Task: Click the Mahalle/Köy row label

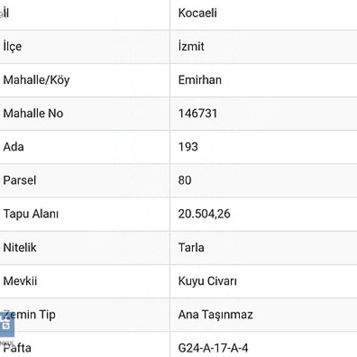Action: click(x=36, y=80)
